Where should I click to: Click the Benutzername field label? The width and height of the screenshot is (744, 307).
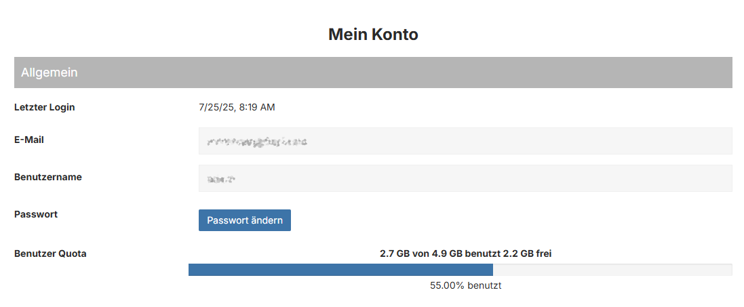coord(48,177)
